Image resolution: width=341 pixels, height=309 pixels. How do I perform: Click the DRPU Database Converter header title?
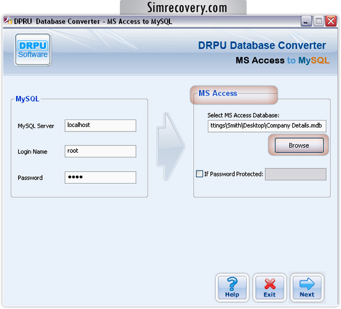[262, 45]
